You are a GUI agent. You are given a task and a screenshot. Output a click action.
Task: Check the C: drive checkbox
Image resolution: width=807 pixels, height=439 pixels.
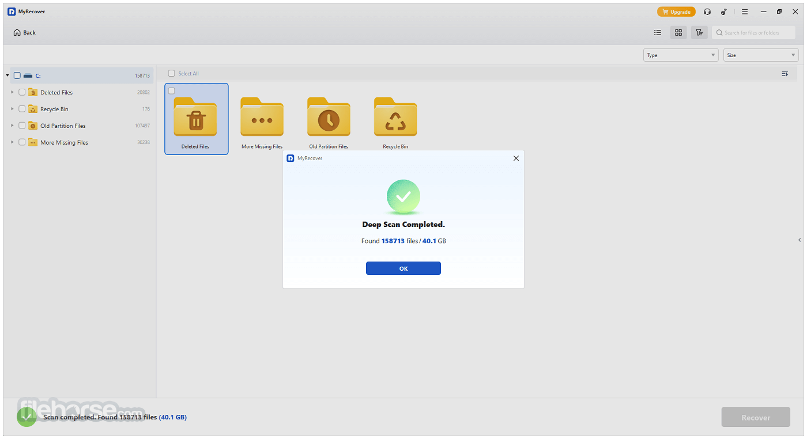click(x=17, y=75)
